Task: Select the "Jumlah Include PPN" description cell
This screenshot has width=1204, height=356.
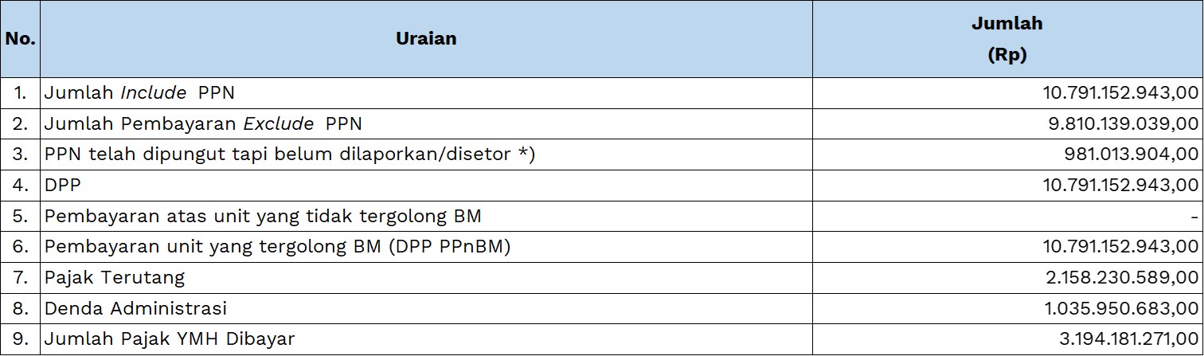Action: (139, 93)
